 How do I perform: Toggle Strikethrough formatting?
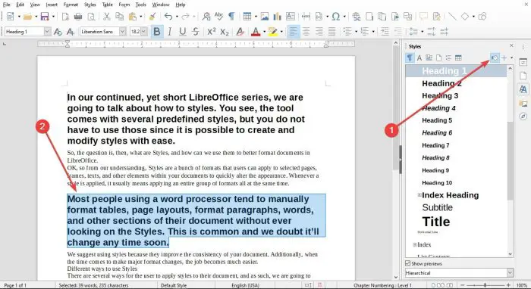[196, 32]
